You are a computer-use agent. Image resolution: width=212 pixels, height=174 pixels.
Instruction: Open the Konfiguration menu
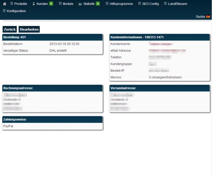click(x=16, y=11)
